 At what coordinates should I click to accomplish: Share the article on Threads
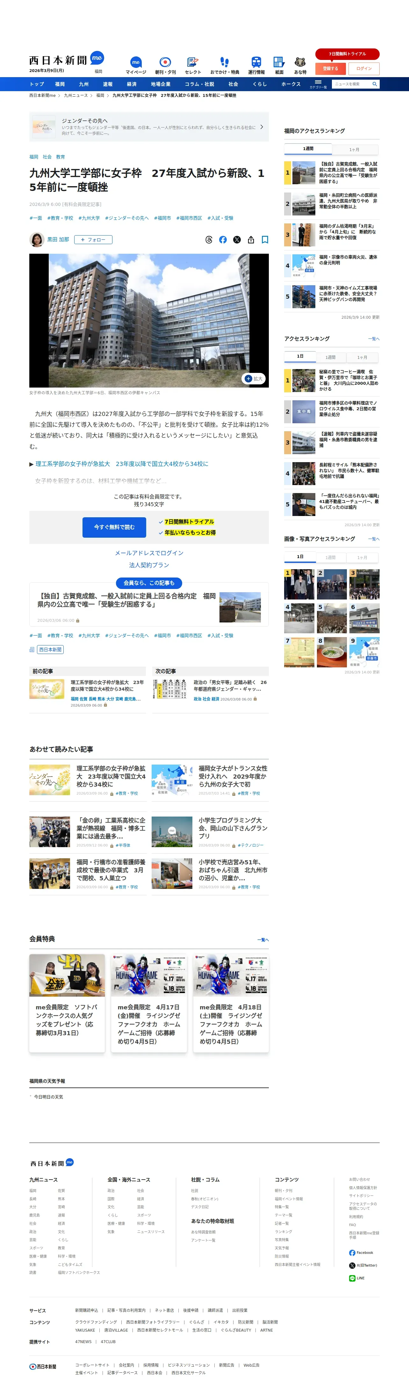pyautogui.click(x=209, y=240)
